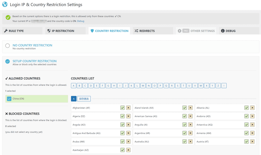
Task: Click the up arrow button after letter Z
Action: [x=224, y=86]
